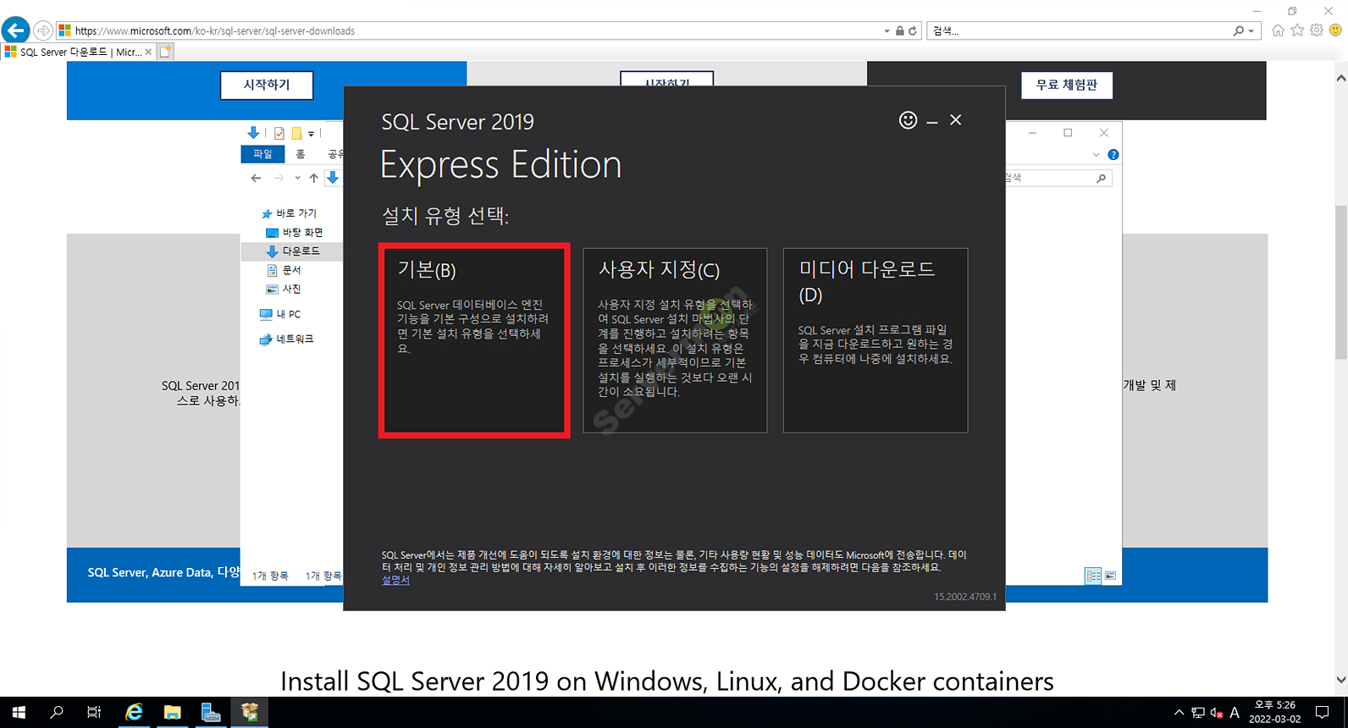Click Explorer back navigation arrow
The height and width of the screenshot is (728, 1348).
pos(256,178)
